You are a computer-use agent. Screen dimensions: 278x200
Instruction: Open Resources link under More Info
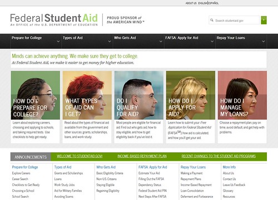[229, 197]
